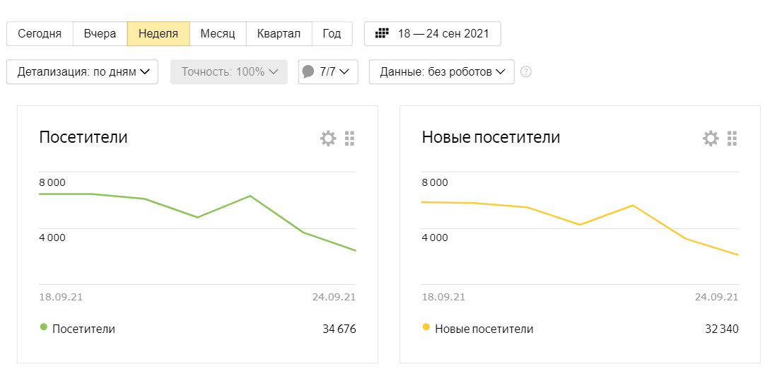Click Новые посетители legend label
This screenshot has width=775, height=381.
tap(484, 329)
